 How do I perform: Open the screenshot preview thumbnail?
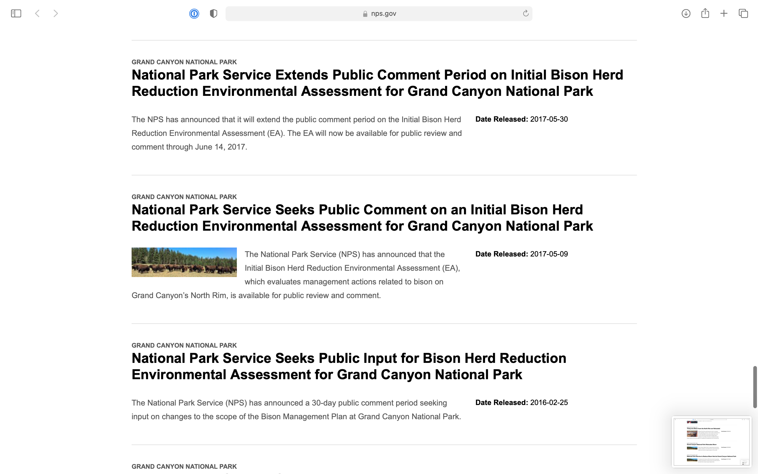pyautogui.click(x=711, y=442)
